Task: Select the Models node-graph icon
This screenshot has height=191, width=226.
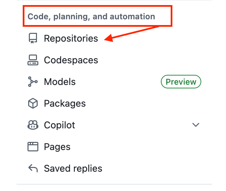Action: pos(33,82)
